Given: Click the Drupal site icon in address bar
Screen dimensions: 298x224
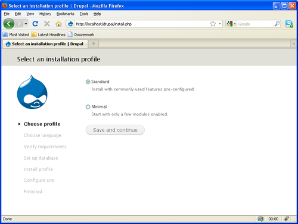Looking at the screenshot, I should [x=70, y=24].
